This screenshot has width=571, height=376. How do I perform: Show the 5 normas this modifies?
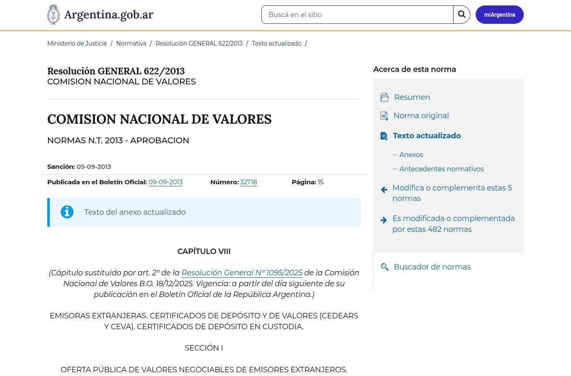pyautogui.click(x=452, y=193)
